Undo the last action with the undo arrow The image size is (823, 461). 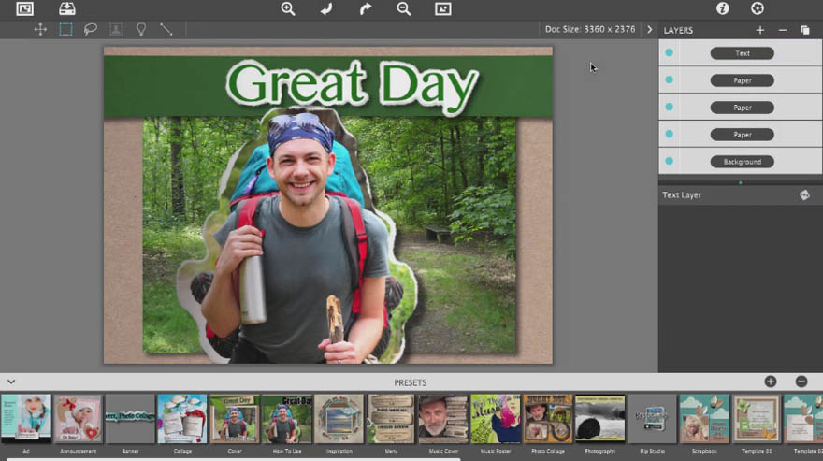pyautogui.click(x=326, y=8)
